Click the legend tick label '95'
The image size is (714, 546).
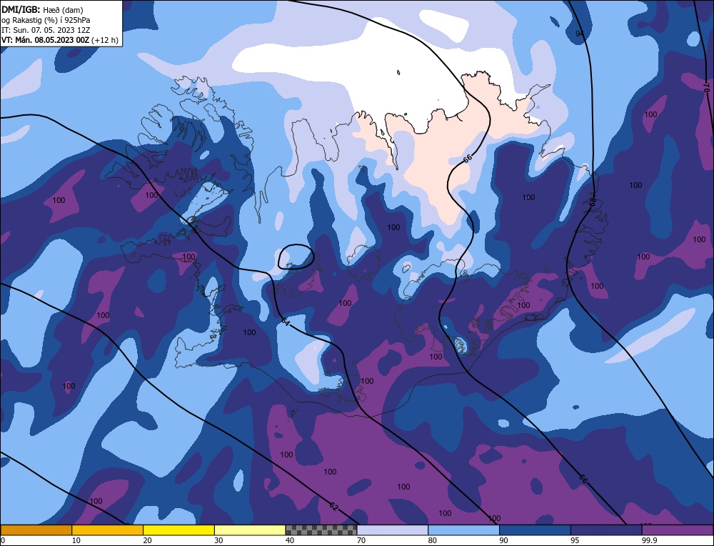pos(575,540)
